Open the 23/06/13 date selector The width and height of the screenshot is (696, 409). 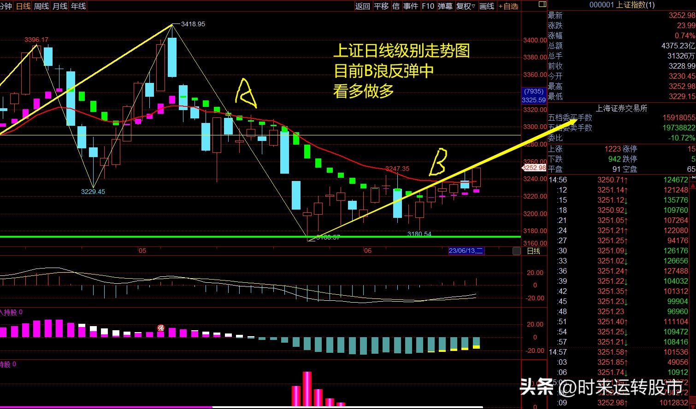click(466, 251)
